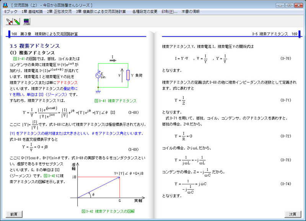
Task: Click equation number (3-71)
Action: (x=286, y=100)
